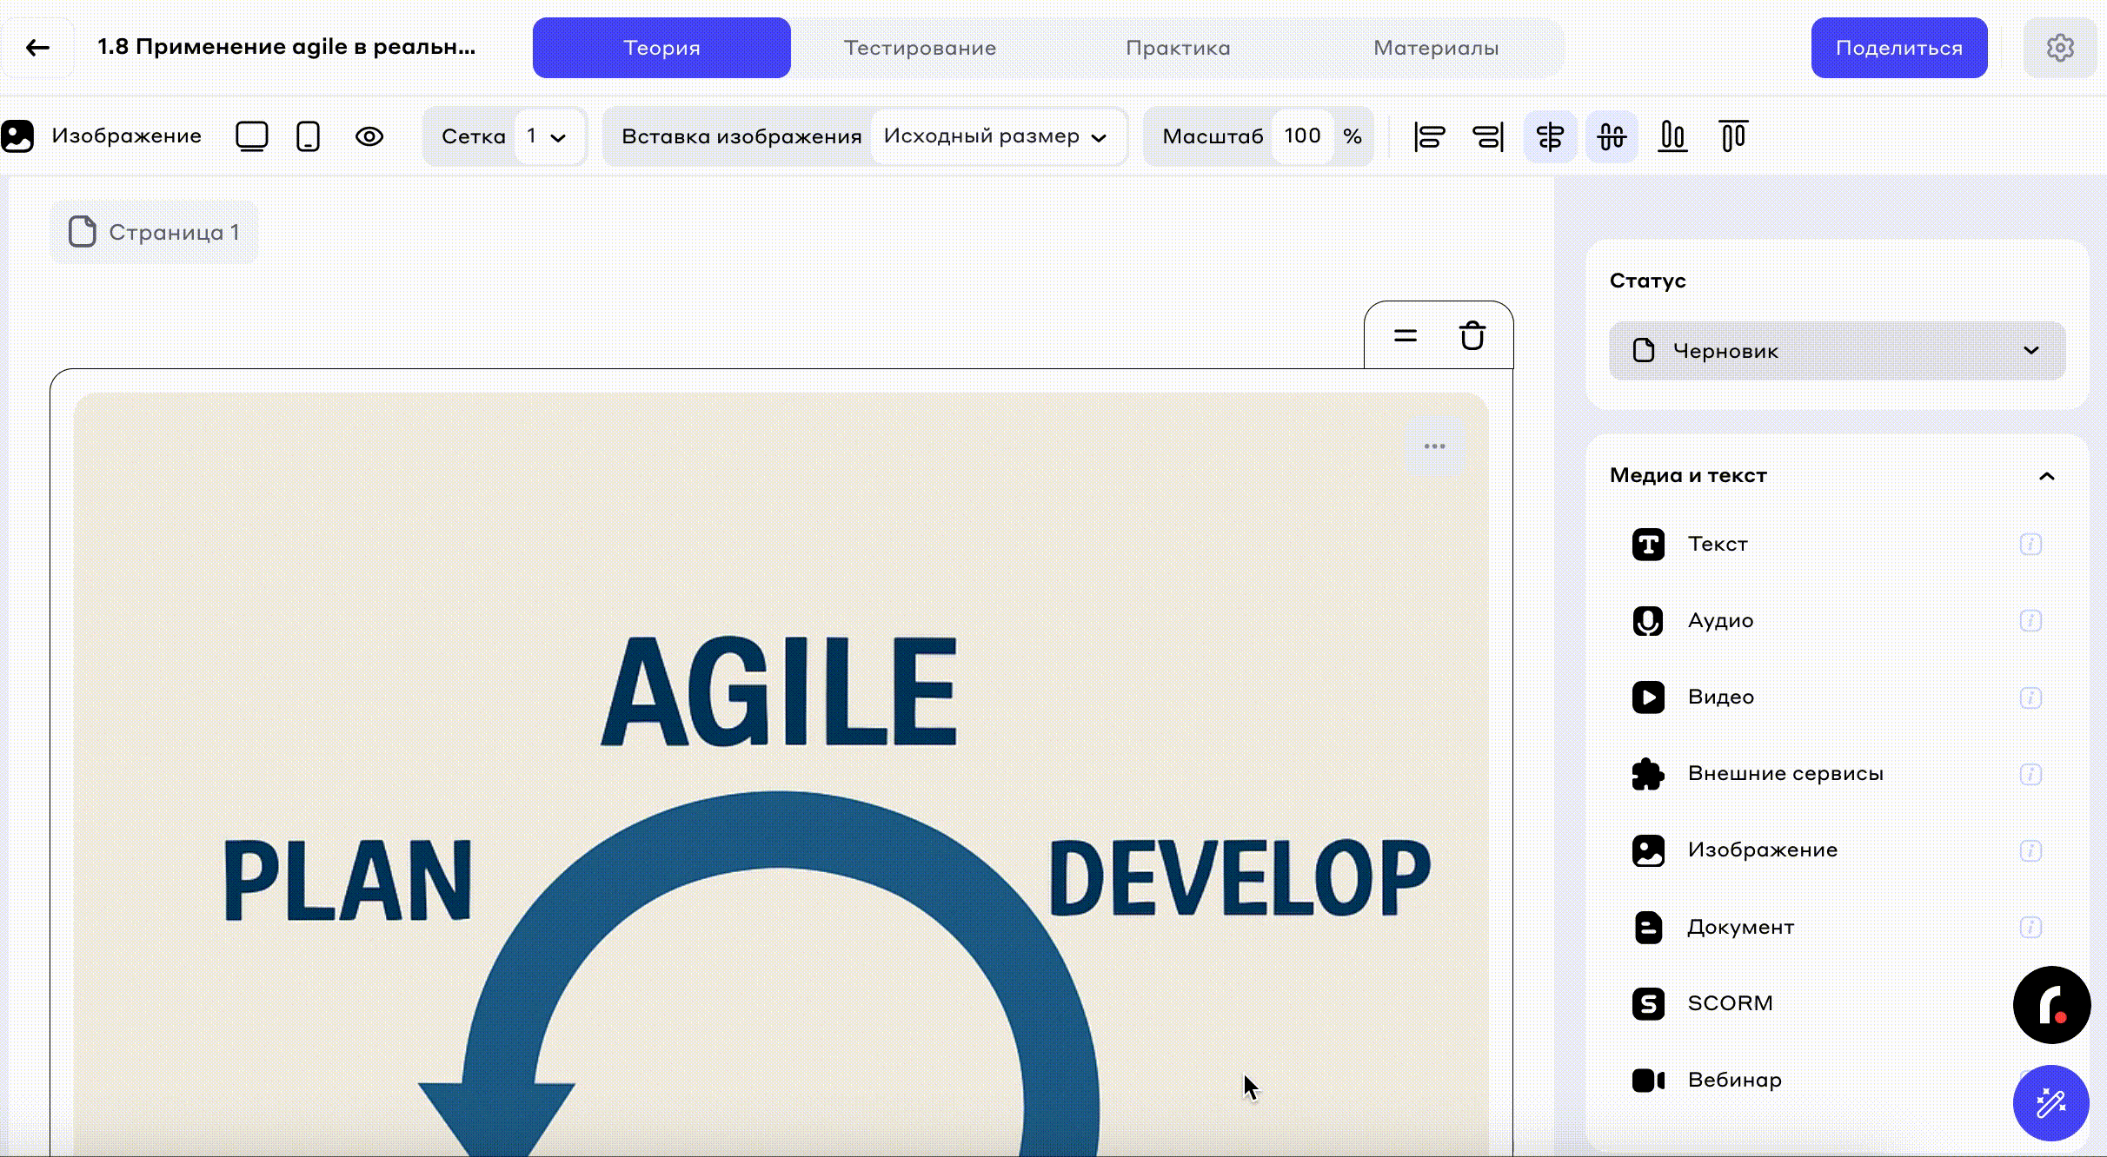Align objects to the bottom
The width and height of the screenshot is (2107, 1157).
point(1672,136)
